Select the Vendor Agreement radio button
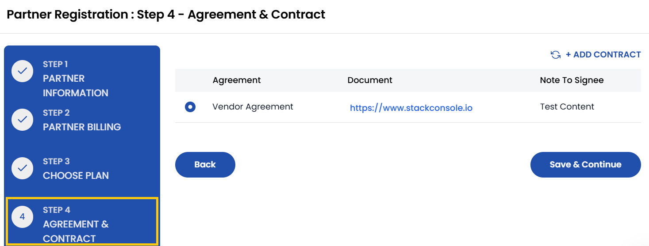Screen dimensions: 649x246 point(190,107)
